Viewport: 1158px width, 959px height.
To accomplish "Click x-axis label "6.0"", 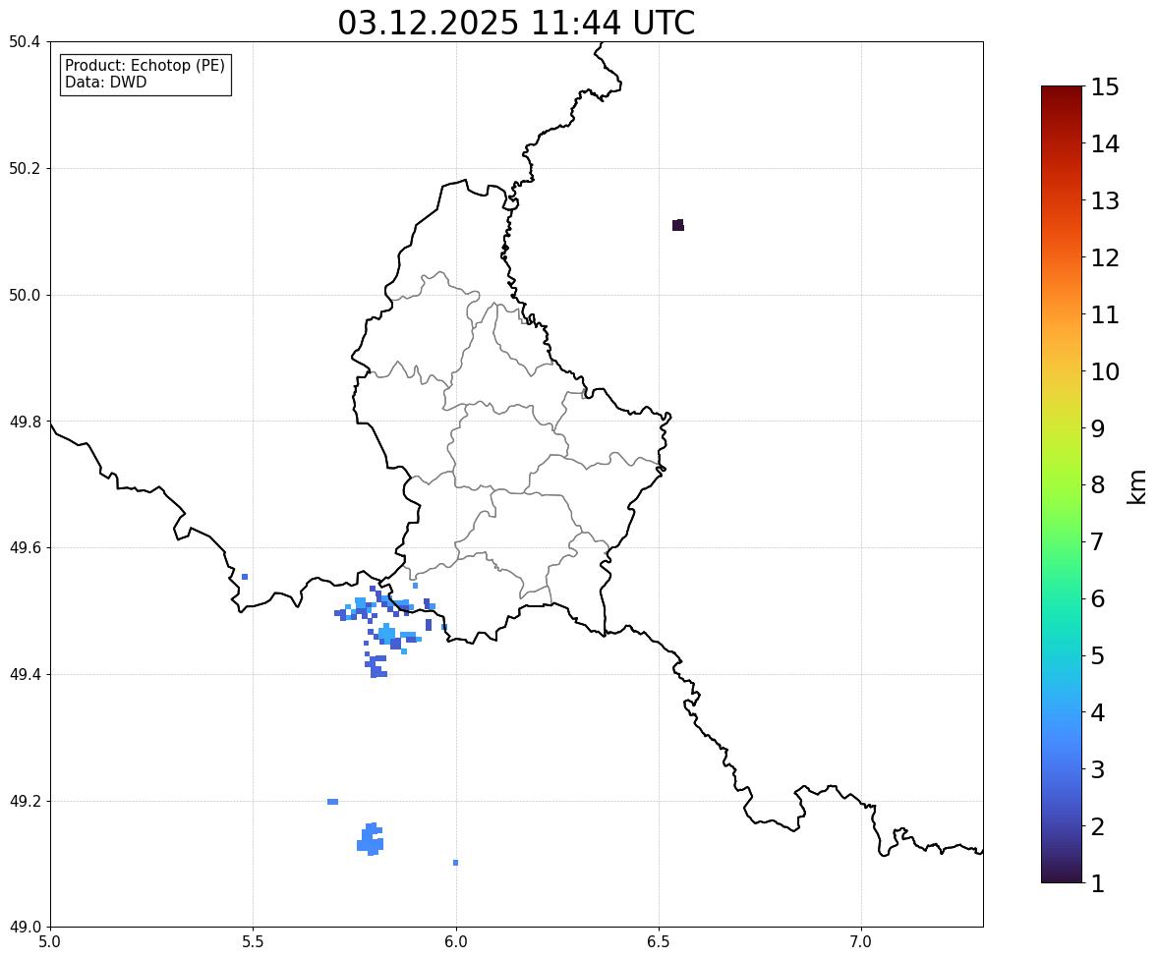I will [456, 942].
